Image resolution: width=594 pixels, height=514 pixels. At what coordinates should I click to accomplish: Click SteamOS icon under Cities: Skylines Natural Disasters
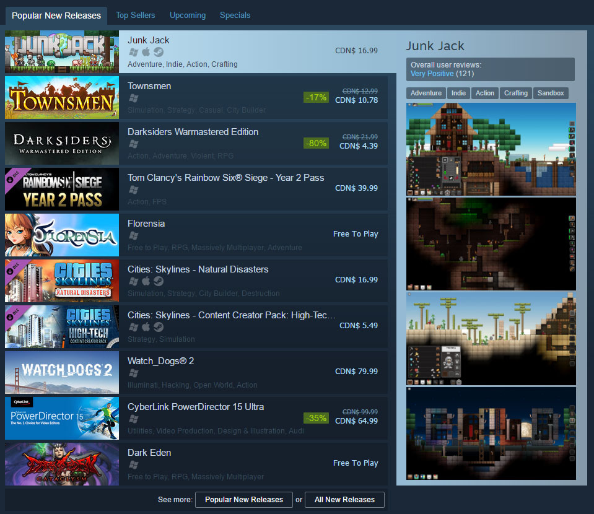click(x=159, y=281)
